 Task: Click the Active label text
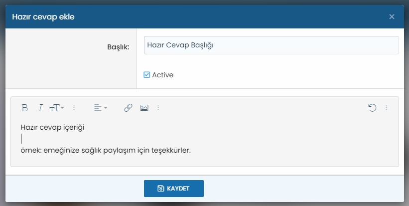click(163, 75)
